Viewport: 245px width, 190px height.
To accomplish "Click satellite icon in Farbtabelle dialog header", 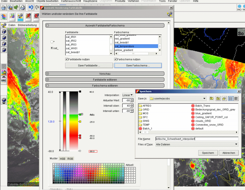I will coord(169,14).
